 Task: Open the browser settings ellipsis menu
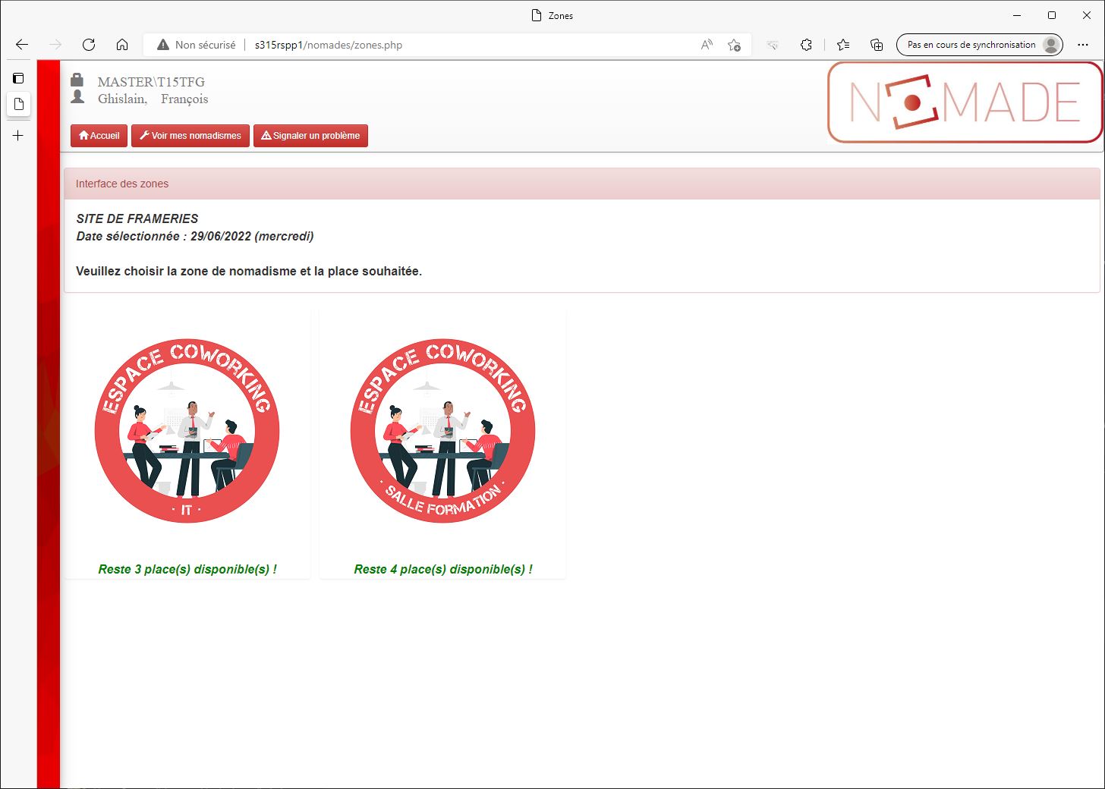[x=1083, y=45]
